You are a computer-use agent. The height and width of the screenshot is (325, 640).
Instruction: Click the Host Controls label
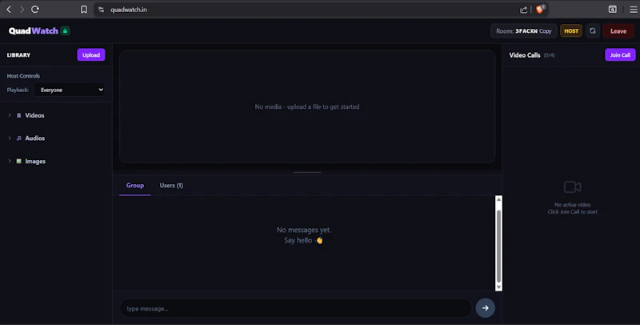point(23,76)
